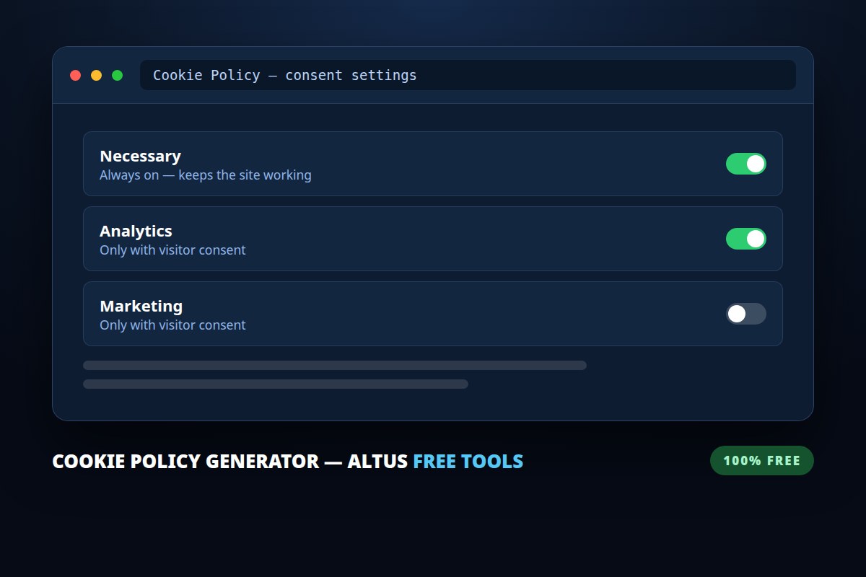866x577 pixels.
Task: Select the Analytics heading
Action: 136,231
